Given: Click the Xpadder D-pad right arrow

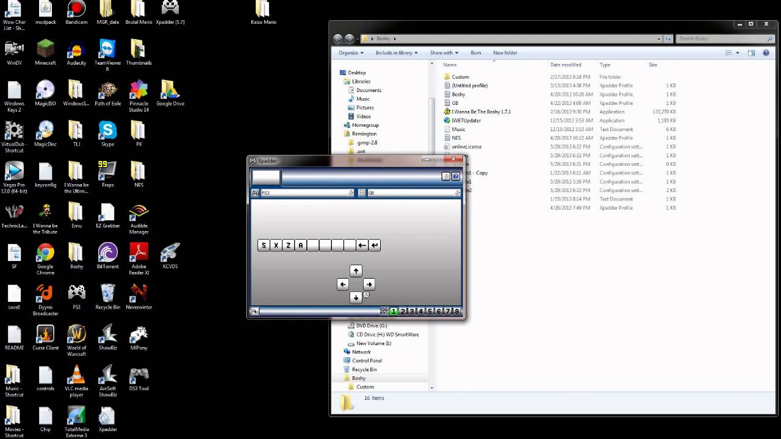Looking at the screenshot, I should tap(369, 284).
